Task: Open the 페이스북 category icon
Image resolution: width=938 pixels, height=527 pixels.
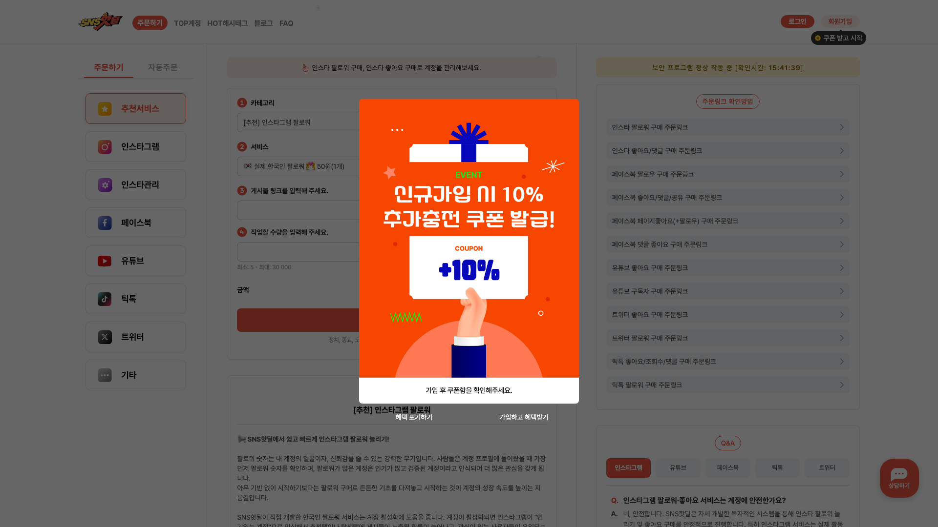Action: [105, 223]
